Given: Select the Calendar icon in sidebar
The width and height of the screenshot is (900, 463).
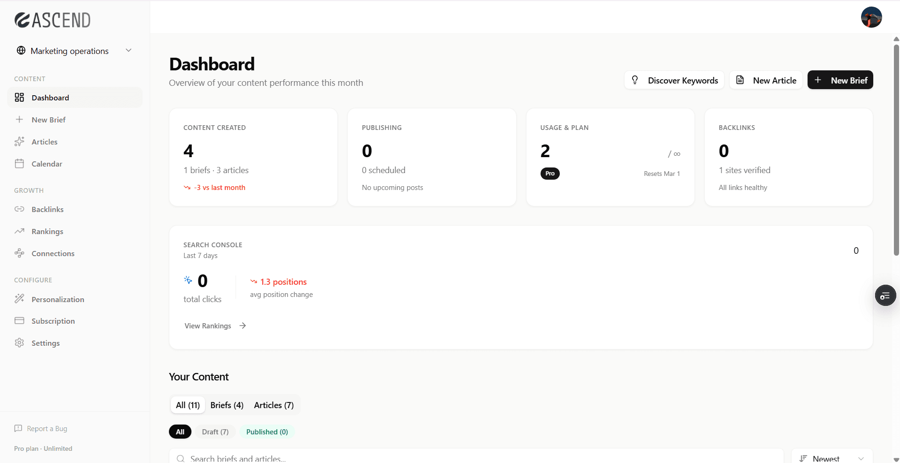Looking at the screenshot, I should point(20,163).
